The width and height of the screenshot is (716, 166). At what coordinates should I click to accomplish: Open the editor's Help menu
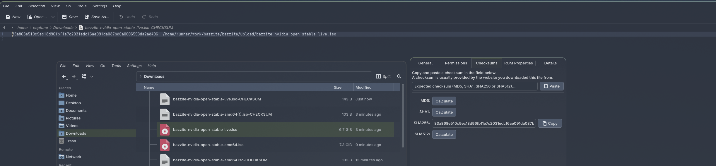pos(117,6)
